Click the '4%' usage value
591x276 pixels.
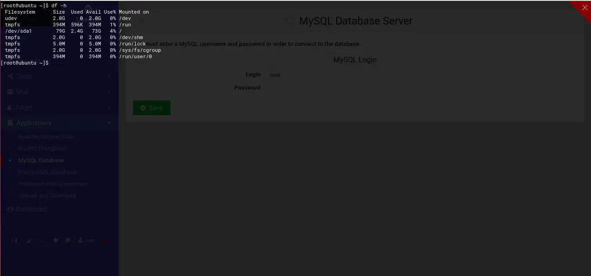(x=113, y=31)
